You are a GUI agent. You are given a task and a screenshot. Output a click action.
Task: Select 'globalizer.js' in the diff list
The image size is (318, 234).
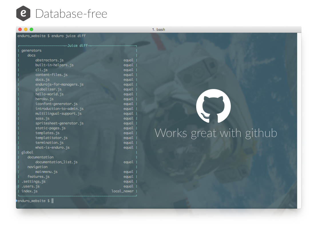[48, 89]
